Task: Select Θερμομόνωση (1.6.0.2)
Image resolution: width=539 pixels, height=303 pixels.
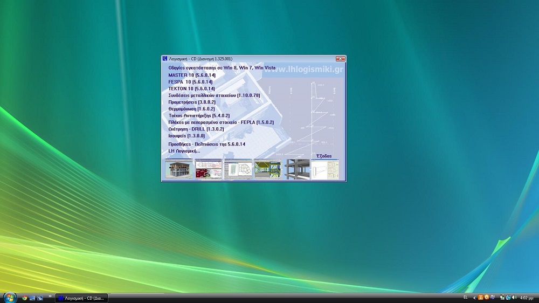Action: tap(191, 109)
